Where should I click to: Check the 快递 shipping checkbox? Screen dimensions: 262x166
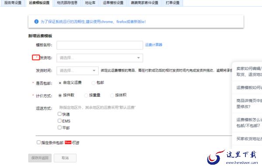(59, 114)
